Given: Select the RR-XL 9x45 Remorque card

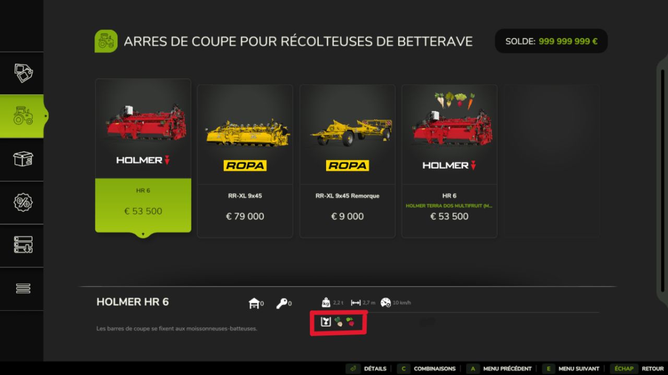Looking at the screenshot, I should [347, 161].
